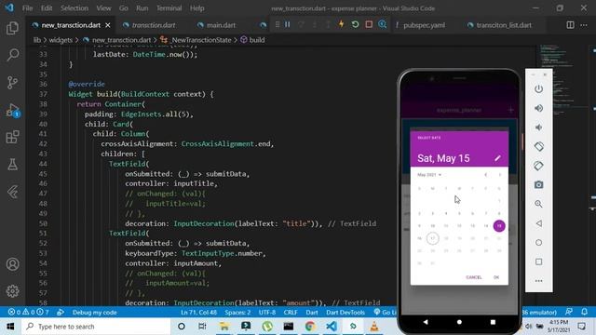Select the circled day 17 in calendar
Viewport: 596px width, 335px height.
[432, 238]
